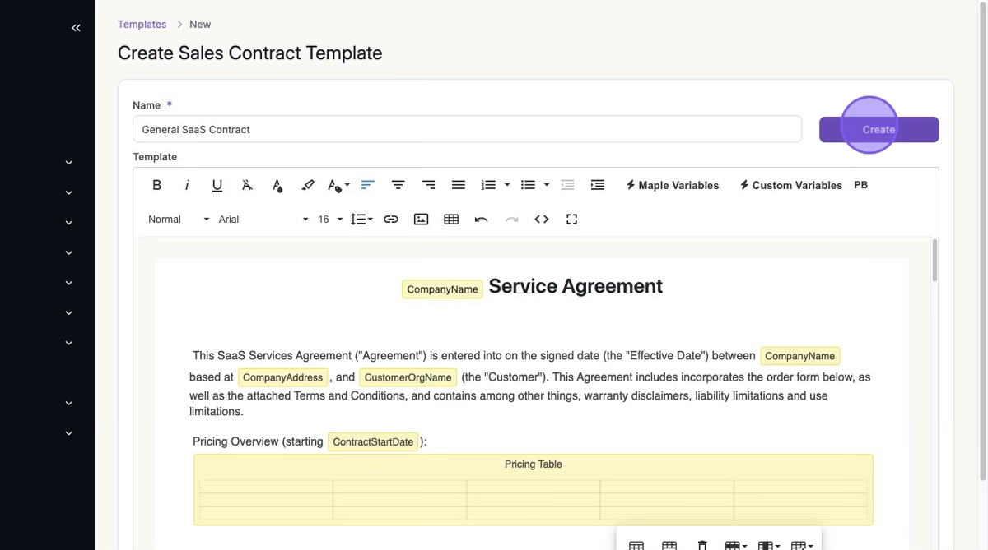Open the font size 16 dropdown
Viewport: 988px width, 550px height.
tap(329, 220)
